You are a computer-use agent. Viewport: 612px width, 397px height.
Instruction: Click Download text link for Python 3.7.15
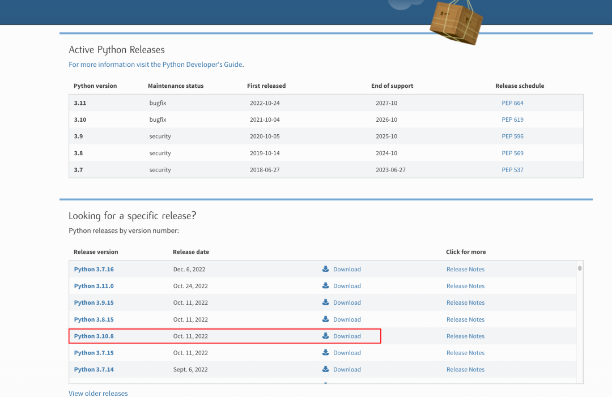click(x=347, y=353)
